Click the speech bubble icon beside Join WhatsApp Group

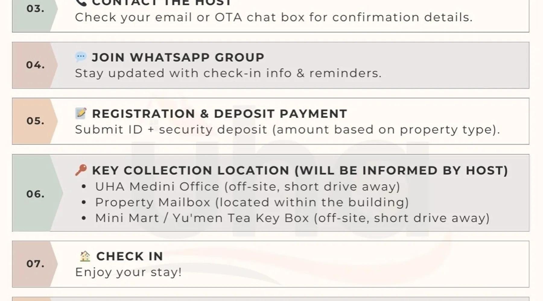coord(81,57)
